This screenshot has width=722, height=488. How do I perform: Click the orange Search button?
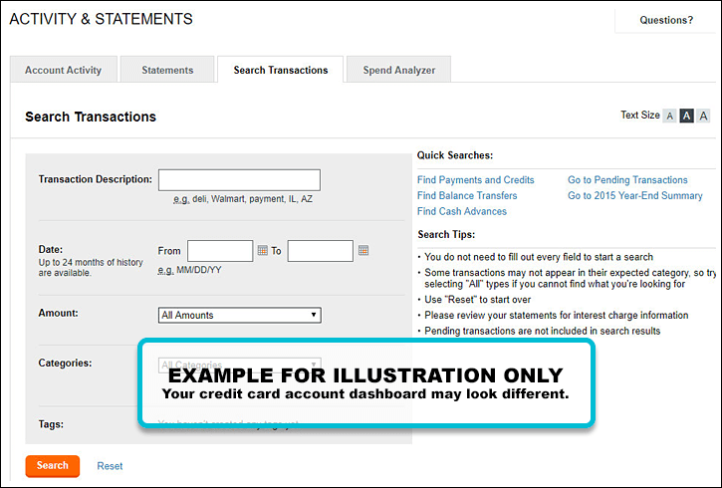click(53, 465)
